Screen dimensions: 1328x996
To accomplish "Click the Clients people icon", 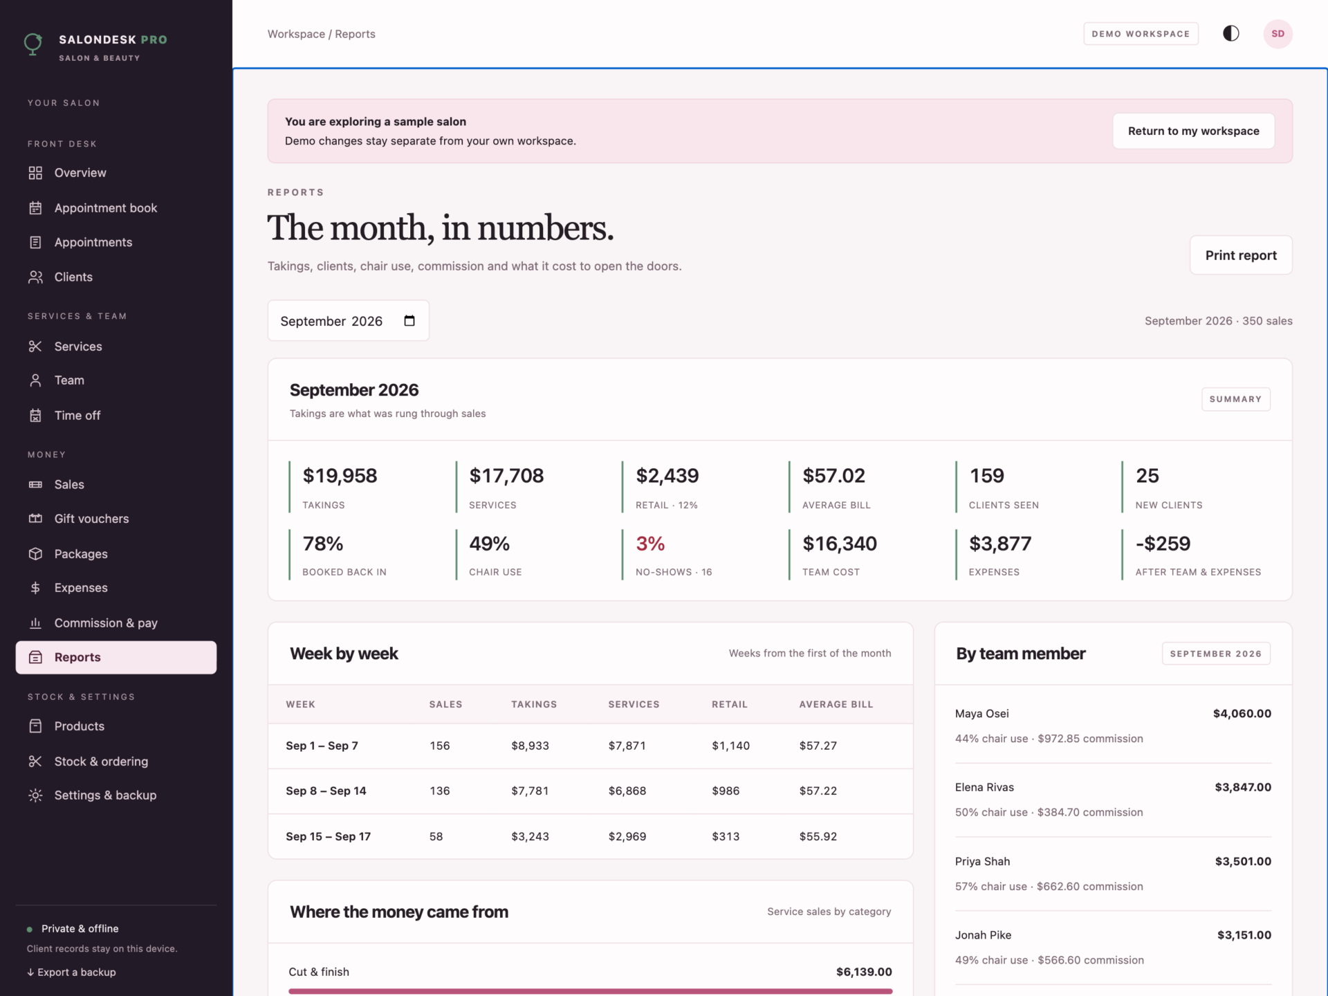I will click(35, 277).
